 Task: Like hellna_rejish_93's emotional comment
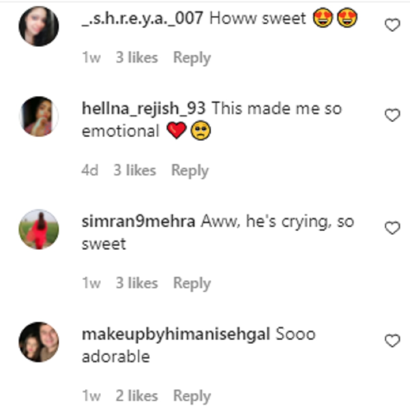[392, 115]
